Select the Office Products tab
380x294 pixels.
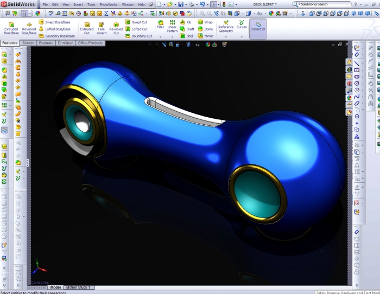pyautogui.click(x=90, y=43)
